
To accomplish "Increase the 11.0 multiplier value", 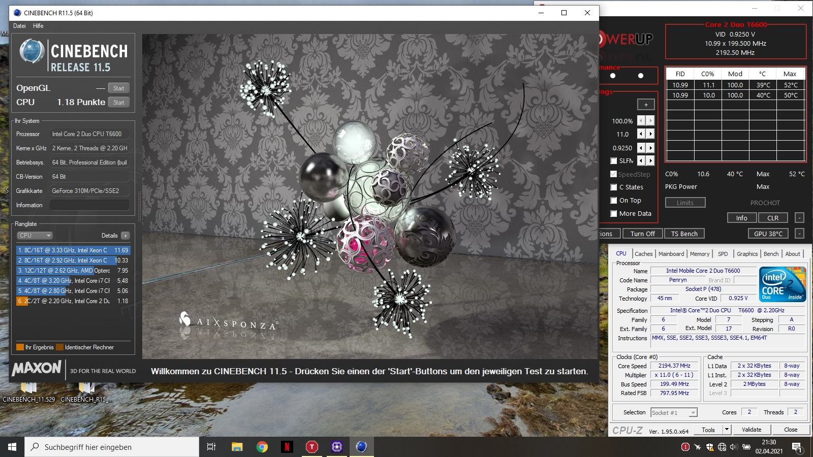I will (650, 134).
